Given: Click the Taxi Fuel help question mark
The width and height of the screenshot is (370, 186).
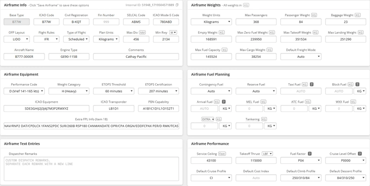Looking at the screenshot, I should pyautogui.click(x=312, y=85).
